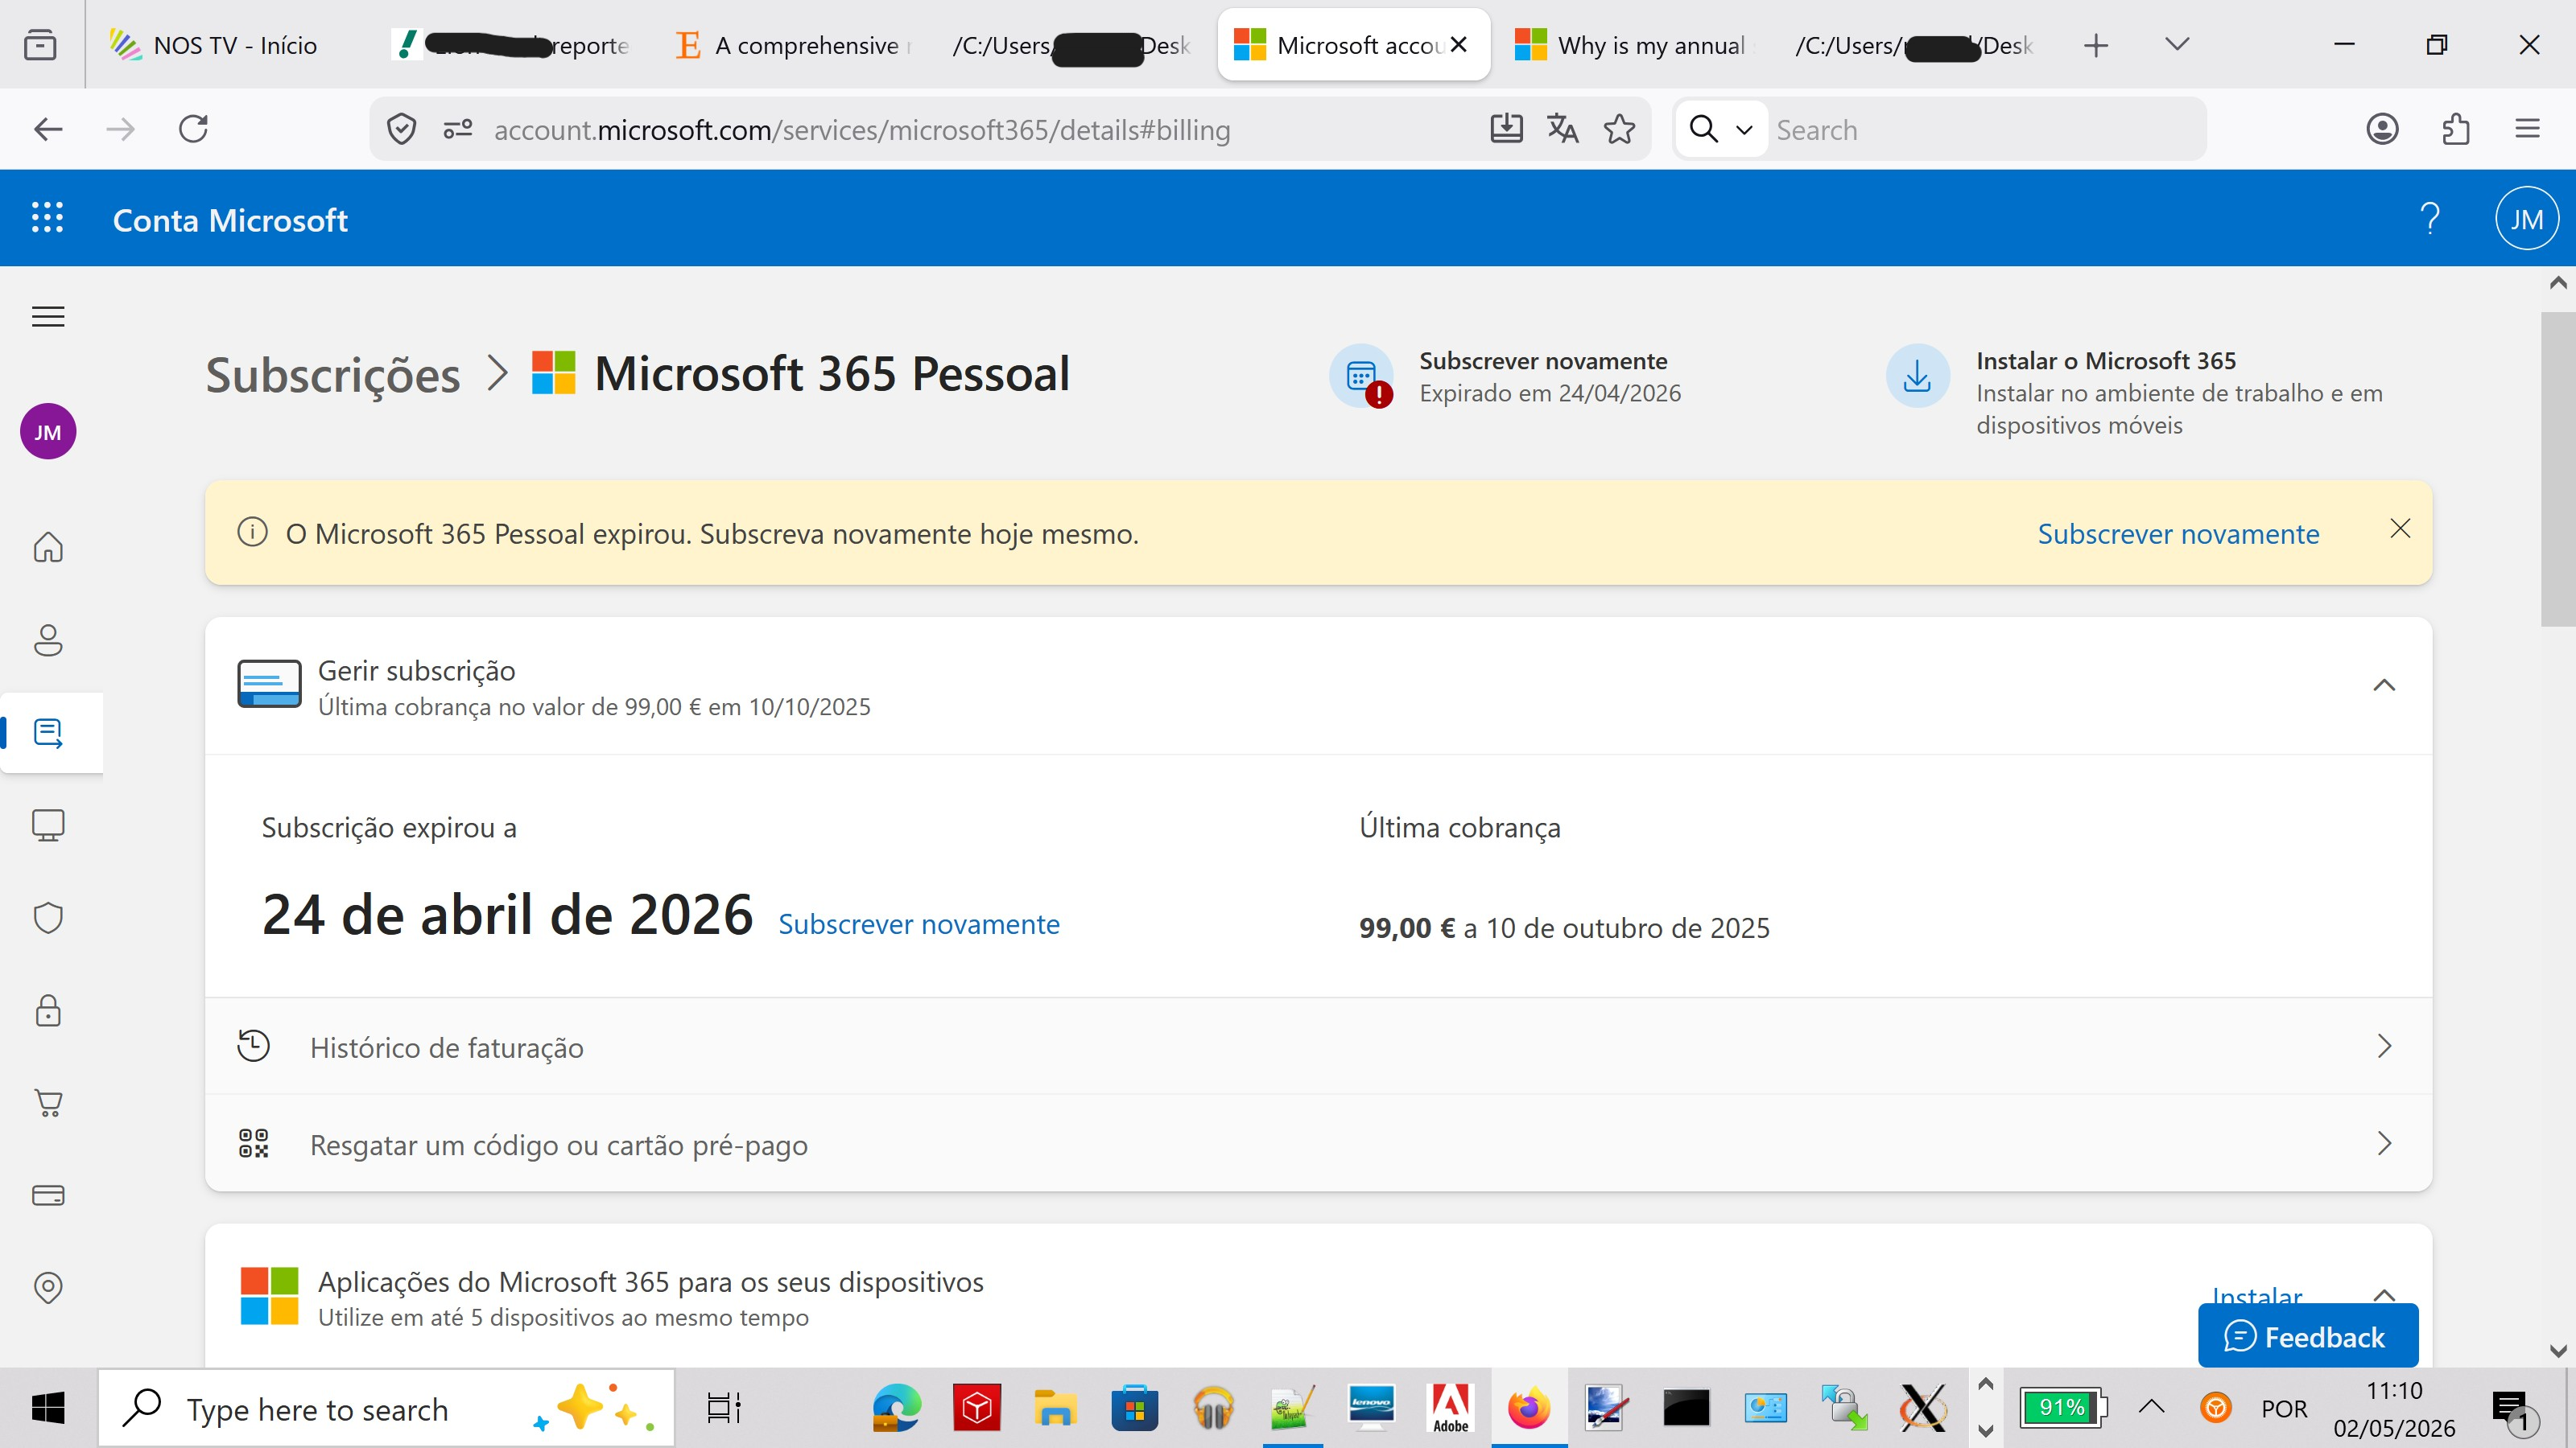Go back to the previous page
2576x1448 pixels.
pos(48,129)
